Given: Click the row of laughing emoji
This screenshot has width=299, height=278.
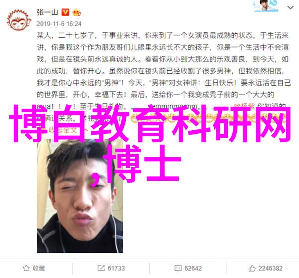Looking at the screenshot, I should click(x=208, y=118).
